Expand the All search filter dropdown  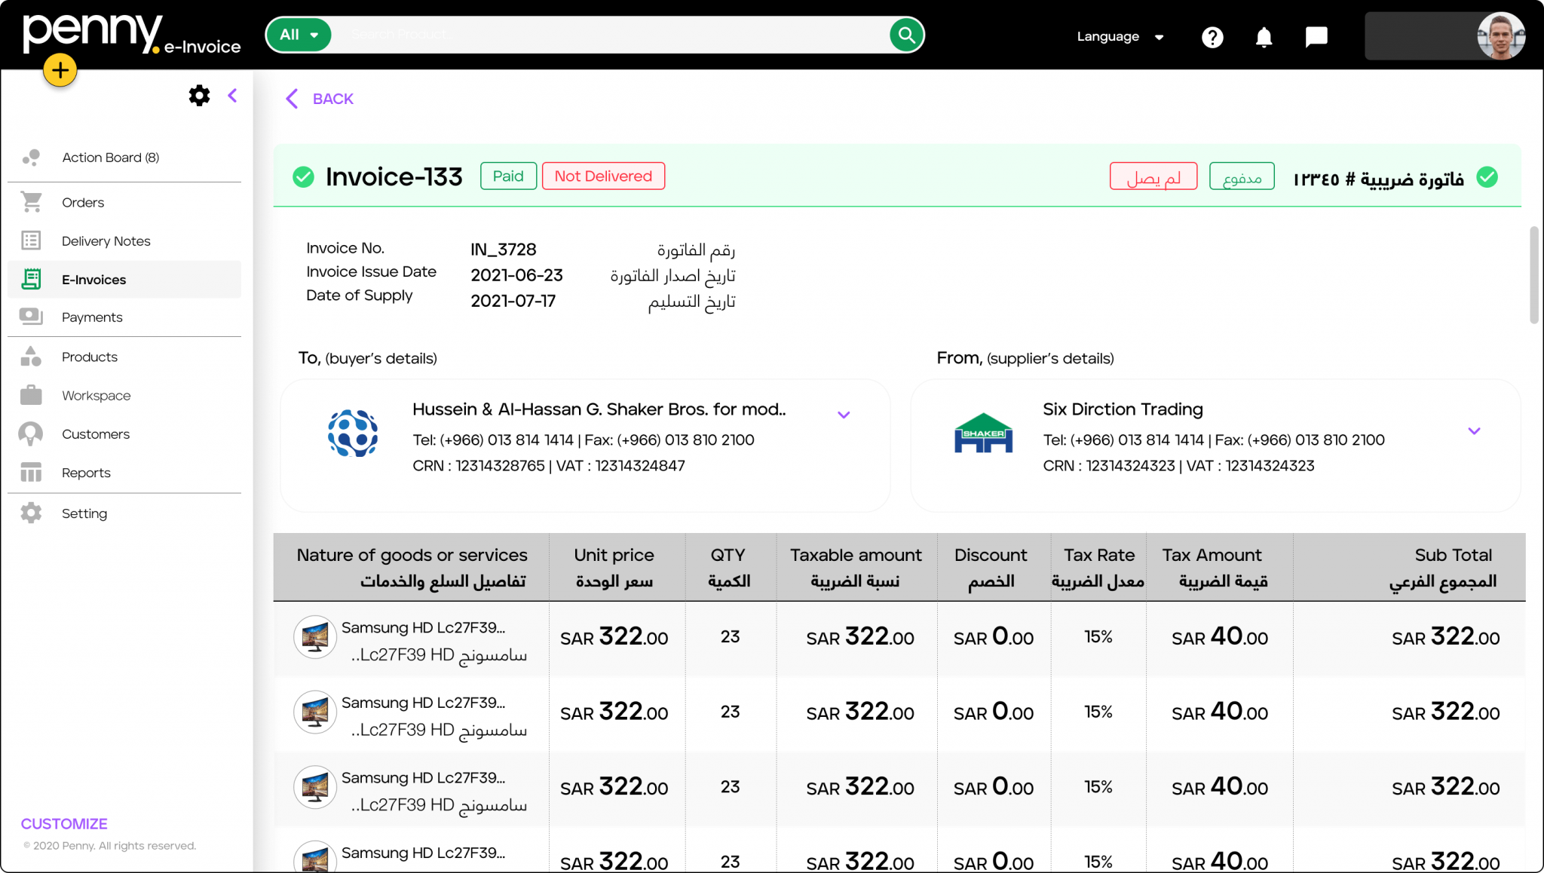298,35
